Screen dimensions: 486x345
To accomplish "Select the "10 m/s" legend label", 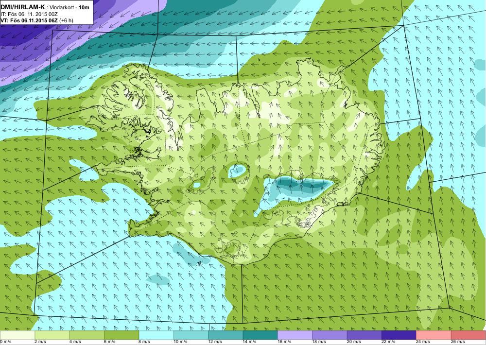I will pos(180,342).
